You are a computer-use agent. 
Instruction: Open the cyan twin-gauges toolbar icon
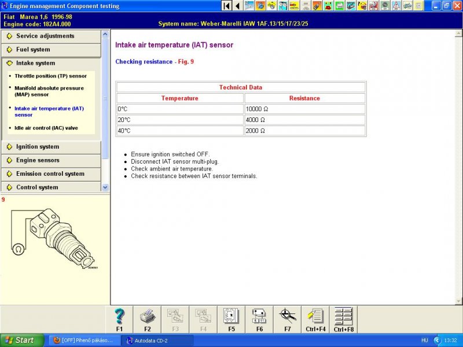(283, 6)
